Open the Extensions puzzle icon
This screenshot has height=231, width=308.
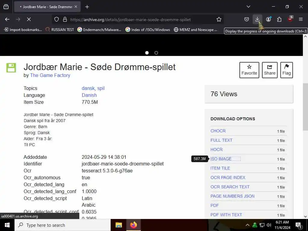point(279,19)
